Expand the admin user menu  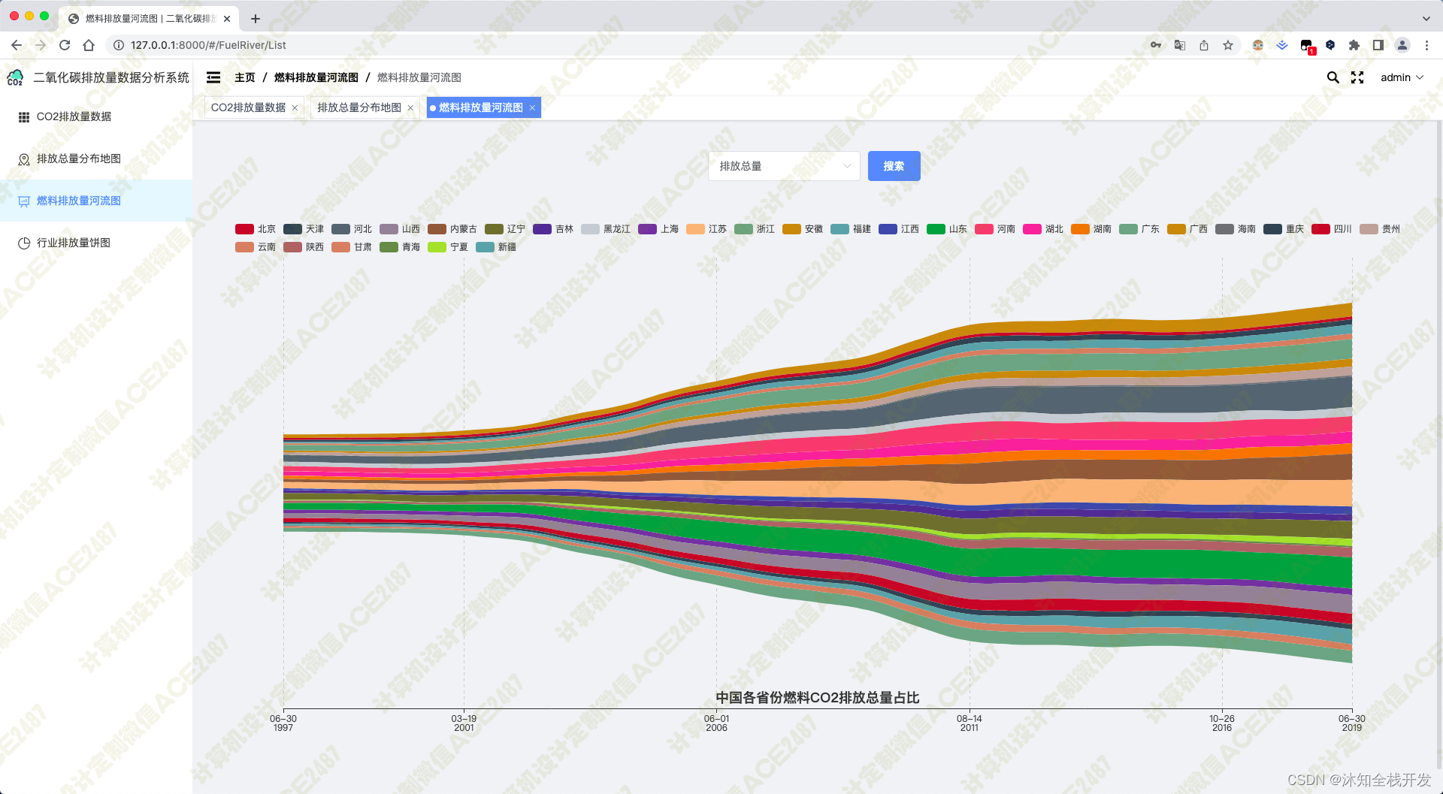[x=1402, y=77]
